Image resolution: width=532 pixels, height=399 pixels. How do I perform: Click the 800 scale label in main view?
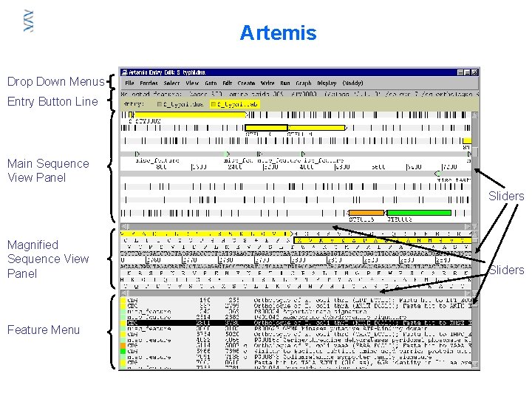point(161,167)
